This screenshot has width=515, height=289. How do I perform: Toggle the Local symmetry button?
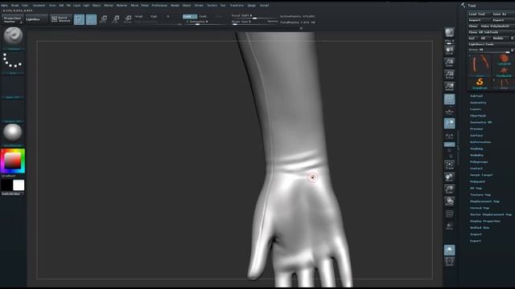[449, 124]
